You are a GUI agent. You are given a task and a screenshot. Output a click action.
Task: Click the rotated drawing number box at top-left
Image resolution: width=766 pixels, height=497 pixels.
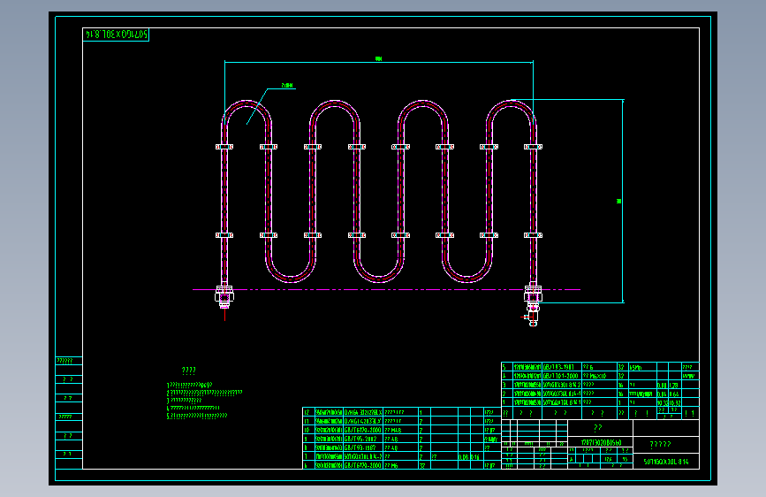116,34
